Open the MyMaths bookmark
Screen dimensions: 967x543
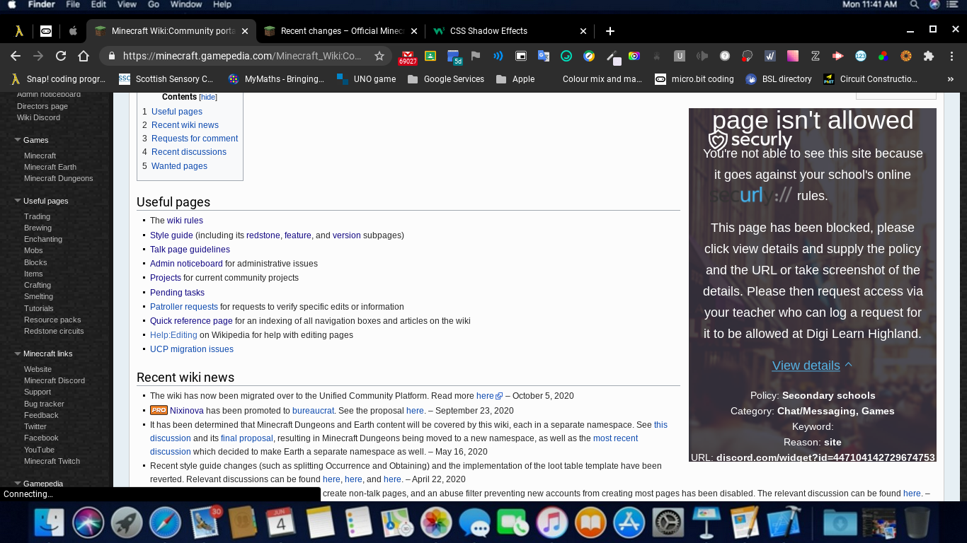pyautogui.click(x=277, y=79)
